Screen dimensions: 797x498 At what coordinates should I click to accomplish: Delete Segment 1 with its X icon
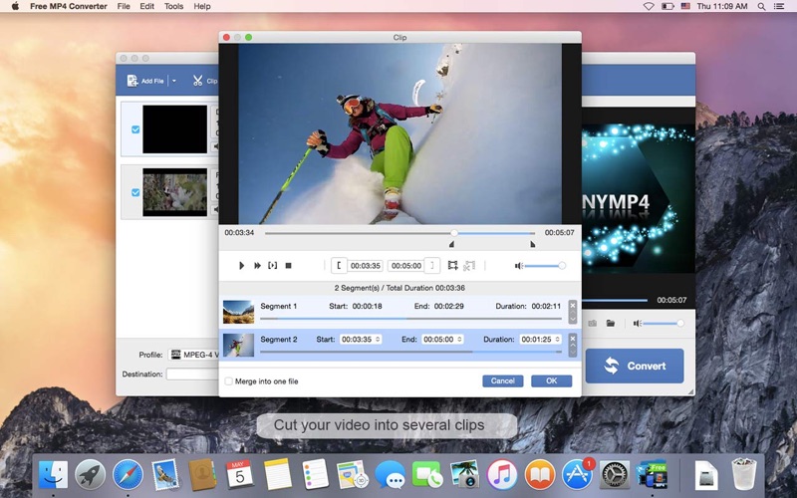pos(572,305)
